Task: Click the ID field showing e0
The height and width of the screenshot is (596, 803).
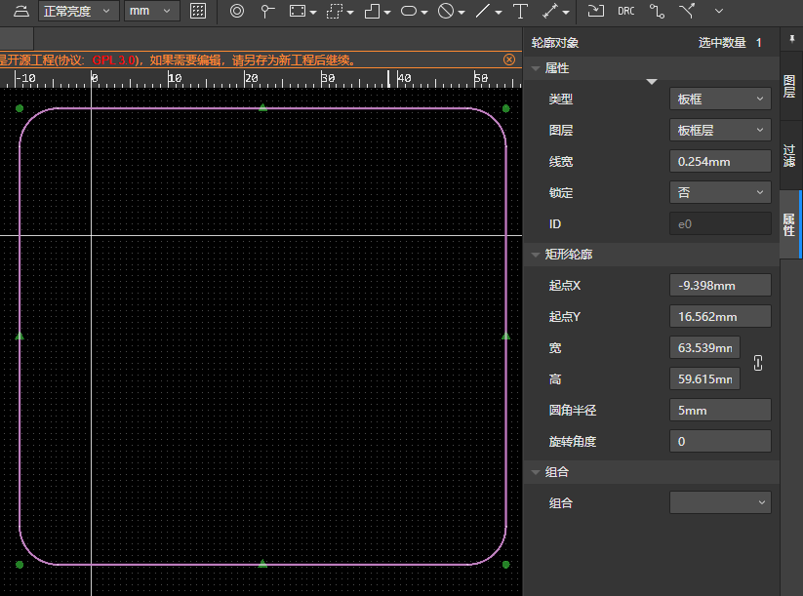Action: (x=720, y=223)
